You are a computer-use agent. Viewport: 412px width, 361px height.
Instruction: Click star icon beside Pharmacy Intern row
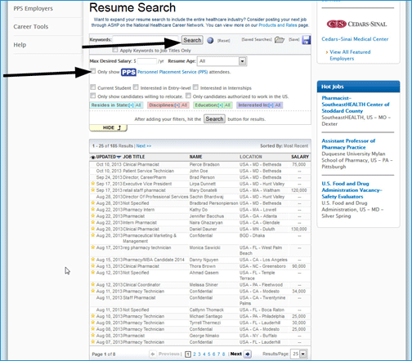click(x=93, y=209)
